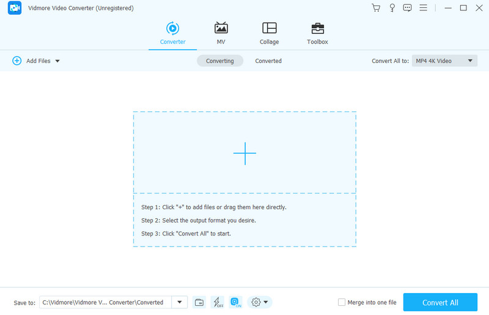Click the key register icon
489x315 pixels.
392,8
